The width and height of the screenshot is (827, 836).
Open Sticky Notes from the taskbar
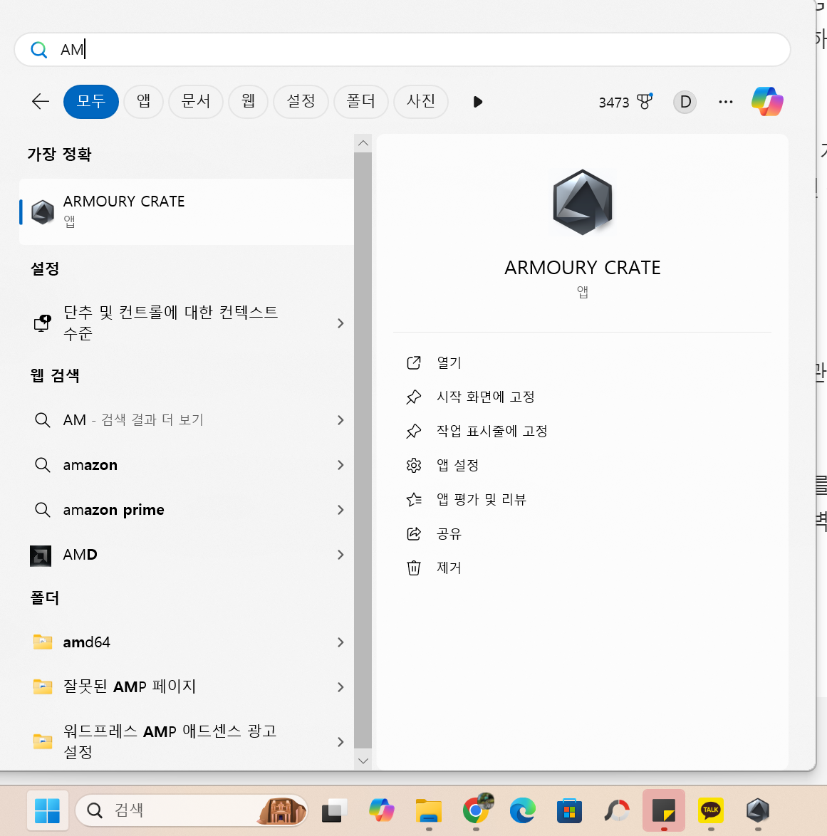(x=664, y=810)
